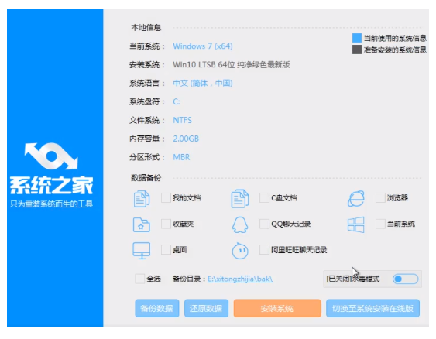Image resolution: width=436 pixels, height=339 pixels.
Task: Click 切换至系统安装在线版 button
Action: point(372,308)
